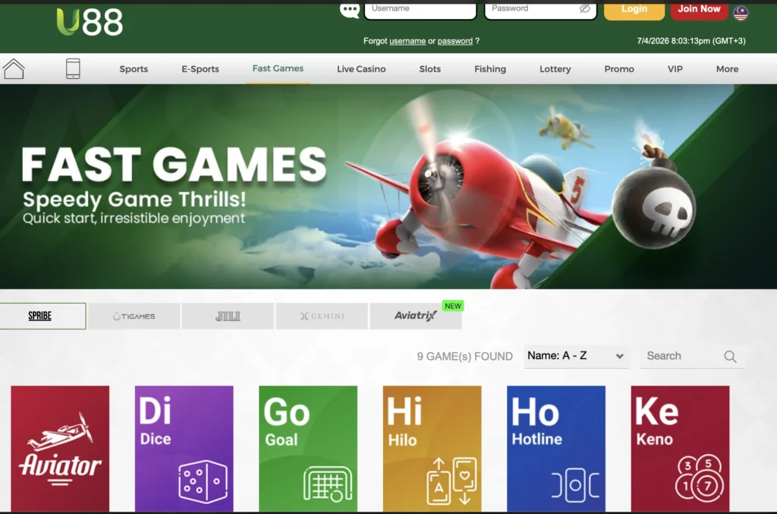The image size is (777, 514).
Task: Click the Login button
Action: [x=634, y=11]
